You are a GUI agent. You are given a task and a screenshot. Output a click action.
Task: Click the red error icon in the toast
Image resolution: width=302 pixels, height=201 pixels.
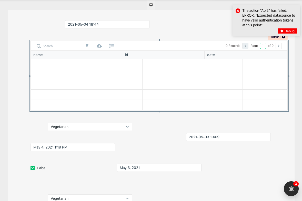238,11
